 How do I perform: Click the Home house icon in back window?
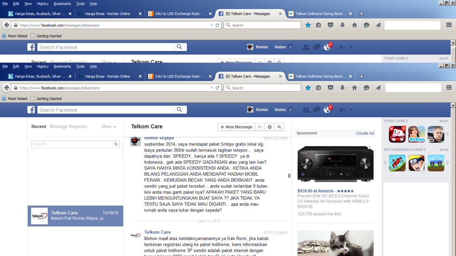pyautogui.click(x=354, y=25)
